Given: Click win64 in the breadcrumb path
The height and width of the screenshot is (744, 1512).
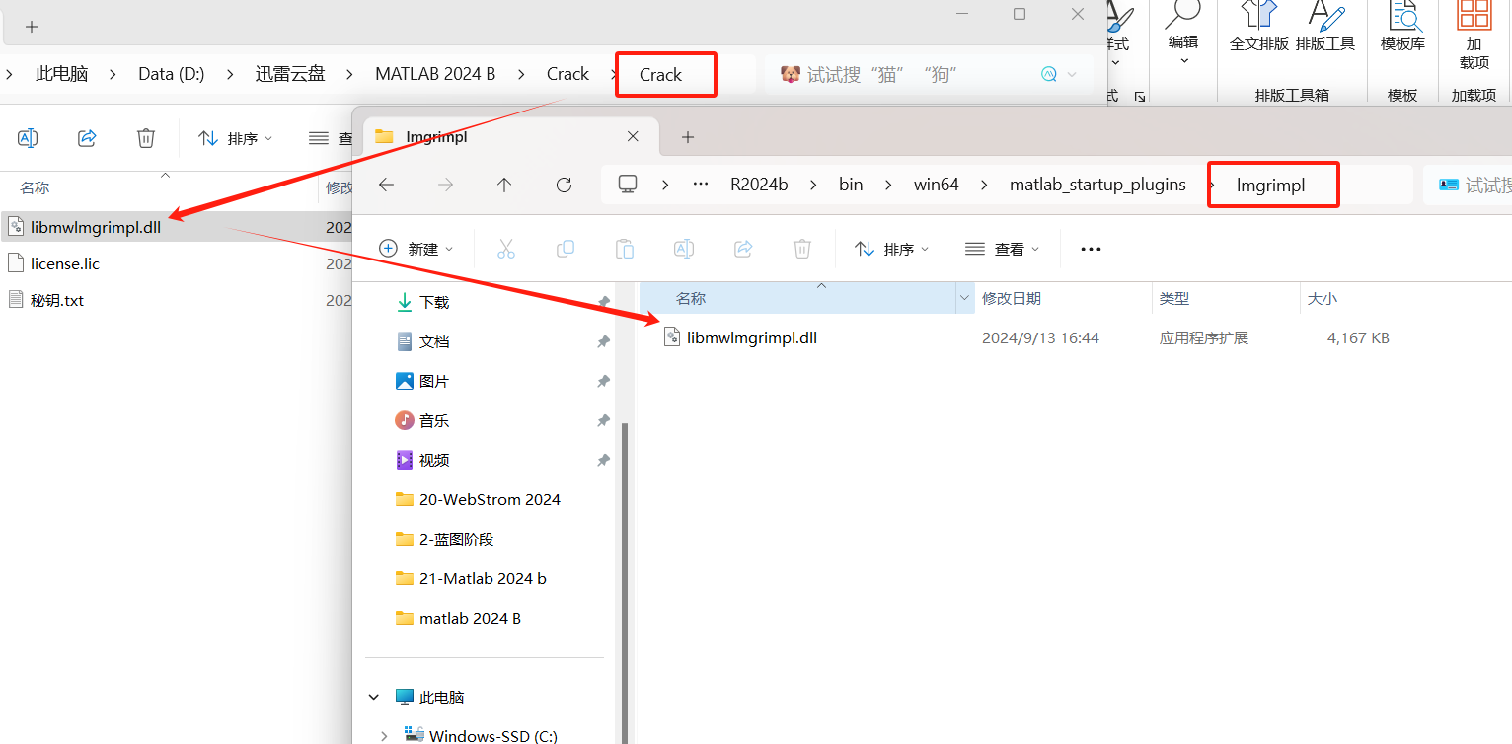Looking at the screenshot, I should pos(936,185).
